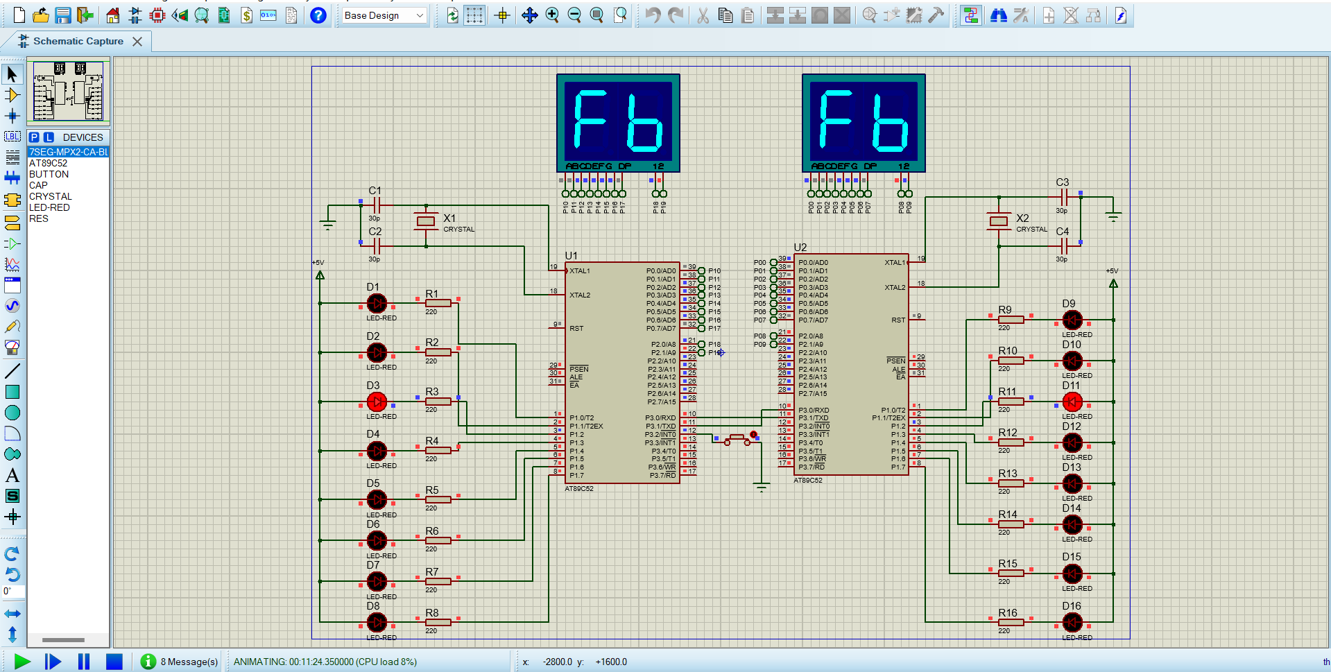Zoom to view entire sheet
The width and height of the screenshot is (1331, 672).
pos(596,15)
